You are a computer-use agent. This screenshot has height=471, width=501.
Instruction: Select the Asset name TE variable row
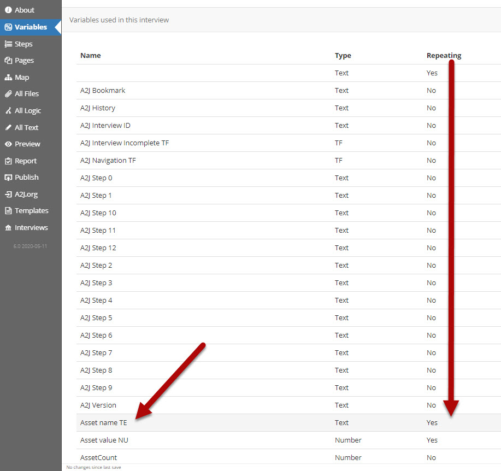[x=104, y=423]
